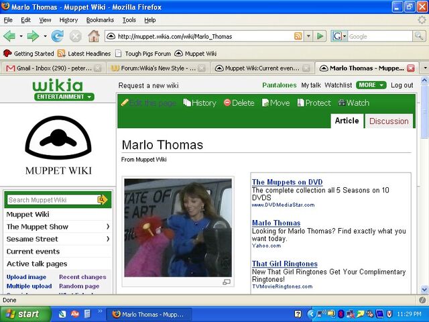This screenshot has height=322, width=429.
Task: Click Edit this page pencil
Action: click(x=149, y=103)
